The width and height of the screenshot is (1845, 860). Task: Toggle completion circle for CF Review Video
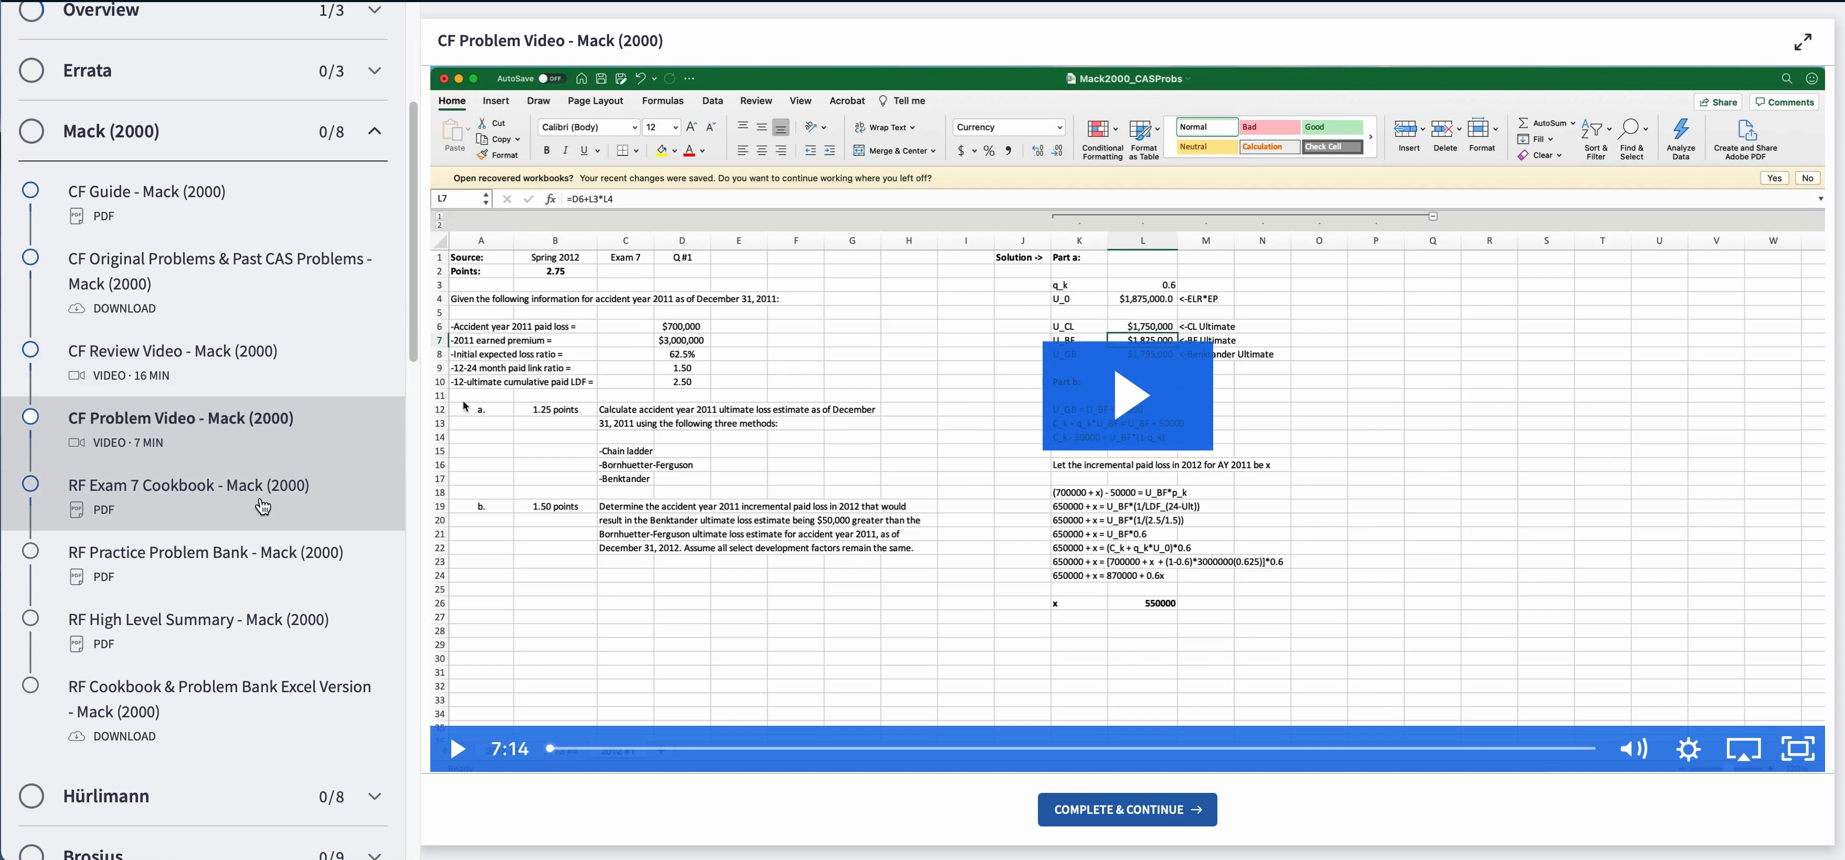30,350
